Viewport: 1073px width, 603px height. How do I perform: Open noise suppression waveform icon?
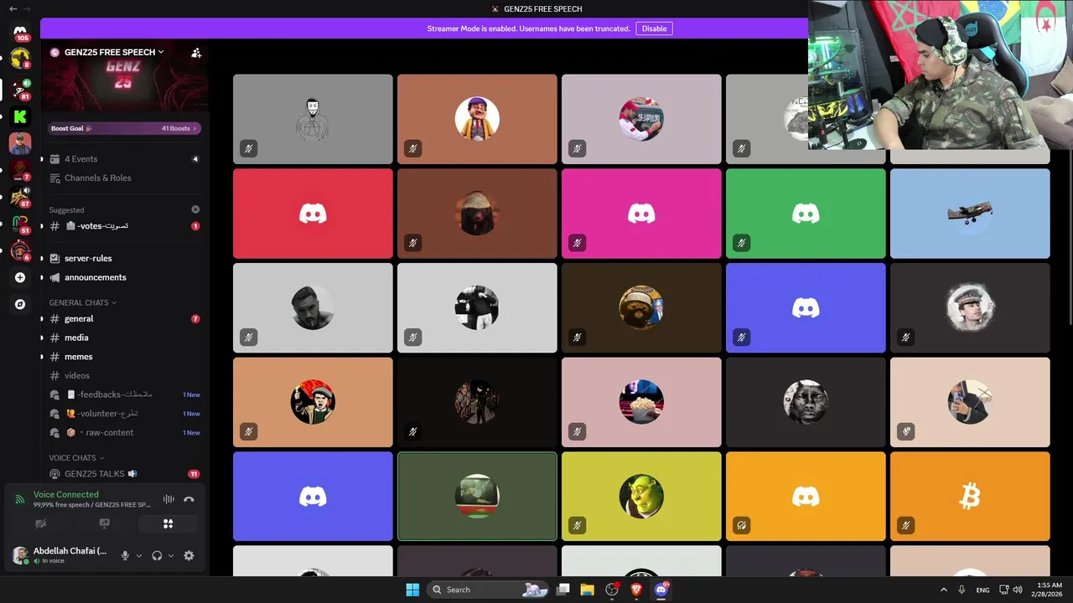click(168, 499)
